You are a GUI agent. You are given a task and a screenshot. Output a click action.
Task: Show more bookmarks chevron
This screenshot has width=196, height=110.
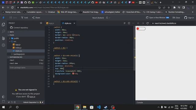(193, 12)
